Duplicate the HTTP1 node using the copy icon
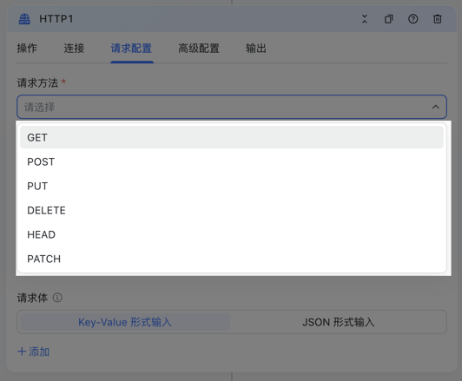 pyautogui.click(x=389, y=19)
